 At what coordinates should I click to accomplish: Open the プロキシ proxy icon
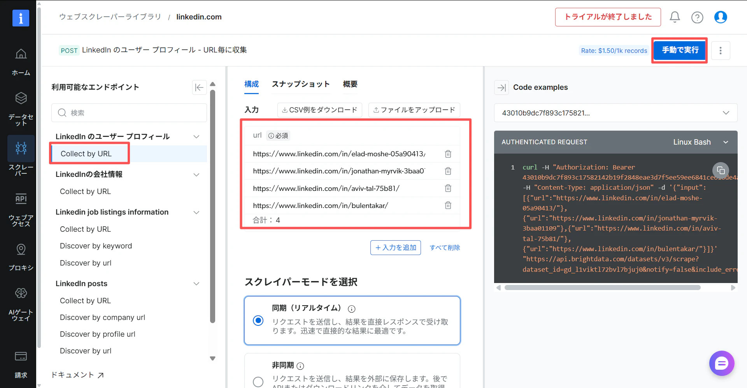point(21,249)
